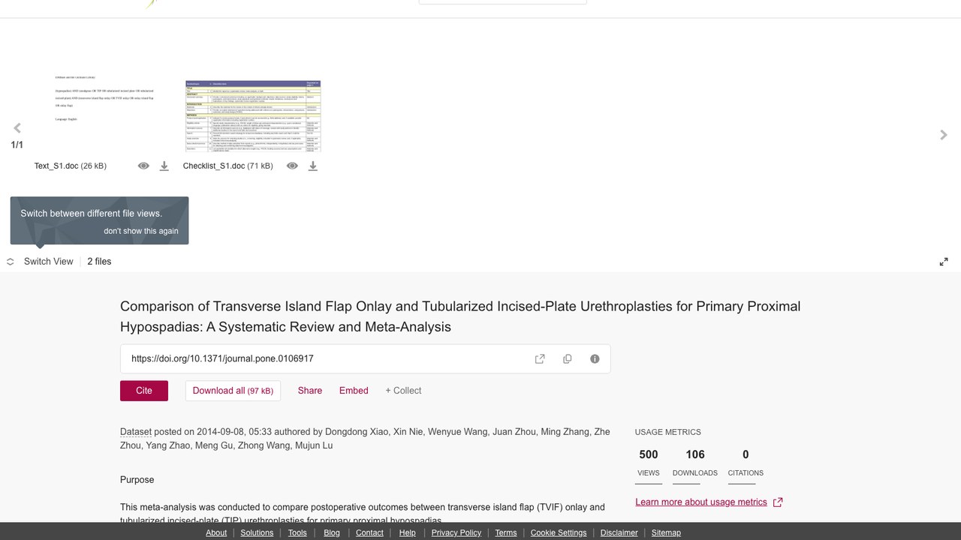This screenshot has height=540, width=961.
Task: Go to the previous file with the left arrow
Action: point(17,128)
